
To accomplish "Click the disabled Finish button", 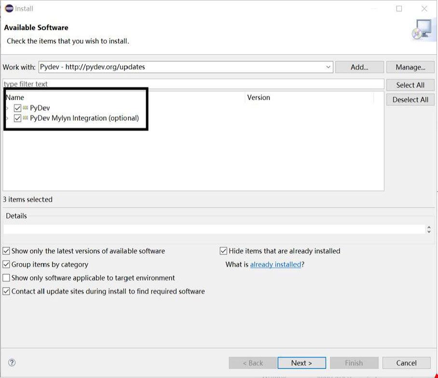I will [354, 363].
